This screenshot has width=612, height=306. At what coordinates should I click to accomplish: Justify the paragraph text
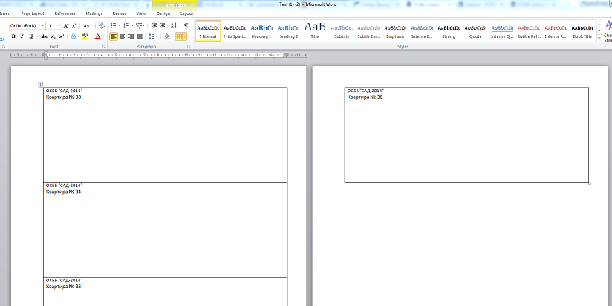click(x=140, y=36)
